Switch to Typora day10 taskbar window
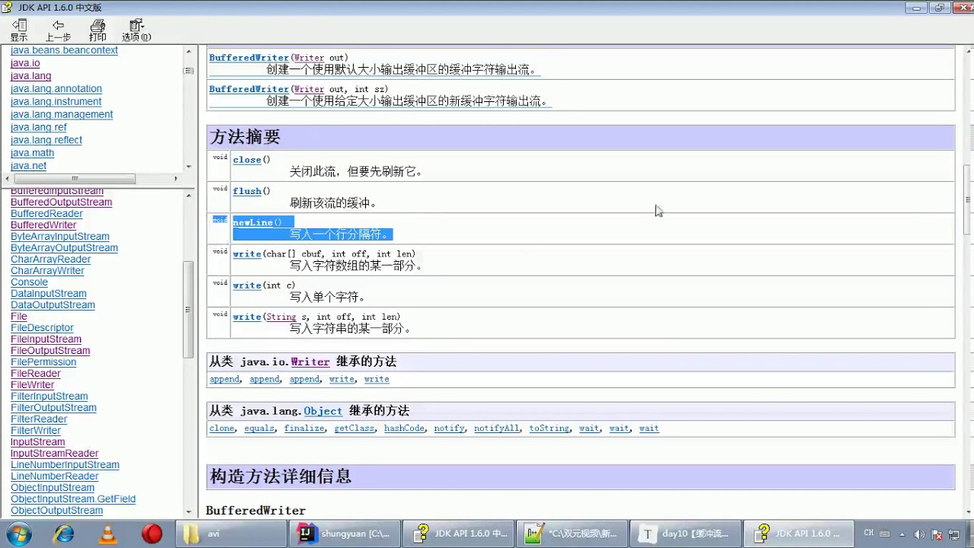The image size is (974, 548). click(x=685, y=534)
